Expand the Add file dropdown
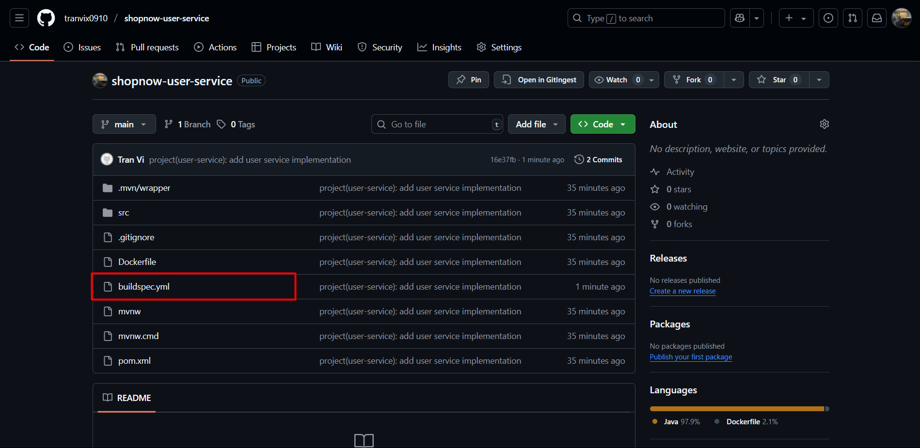Viewport: 920px width, 448px height. 536,124
